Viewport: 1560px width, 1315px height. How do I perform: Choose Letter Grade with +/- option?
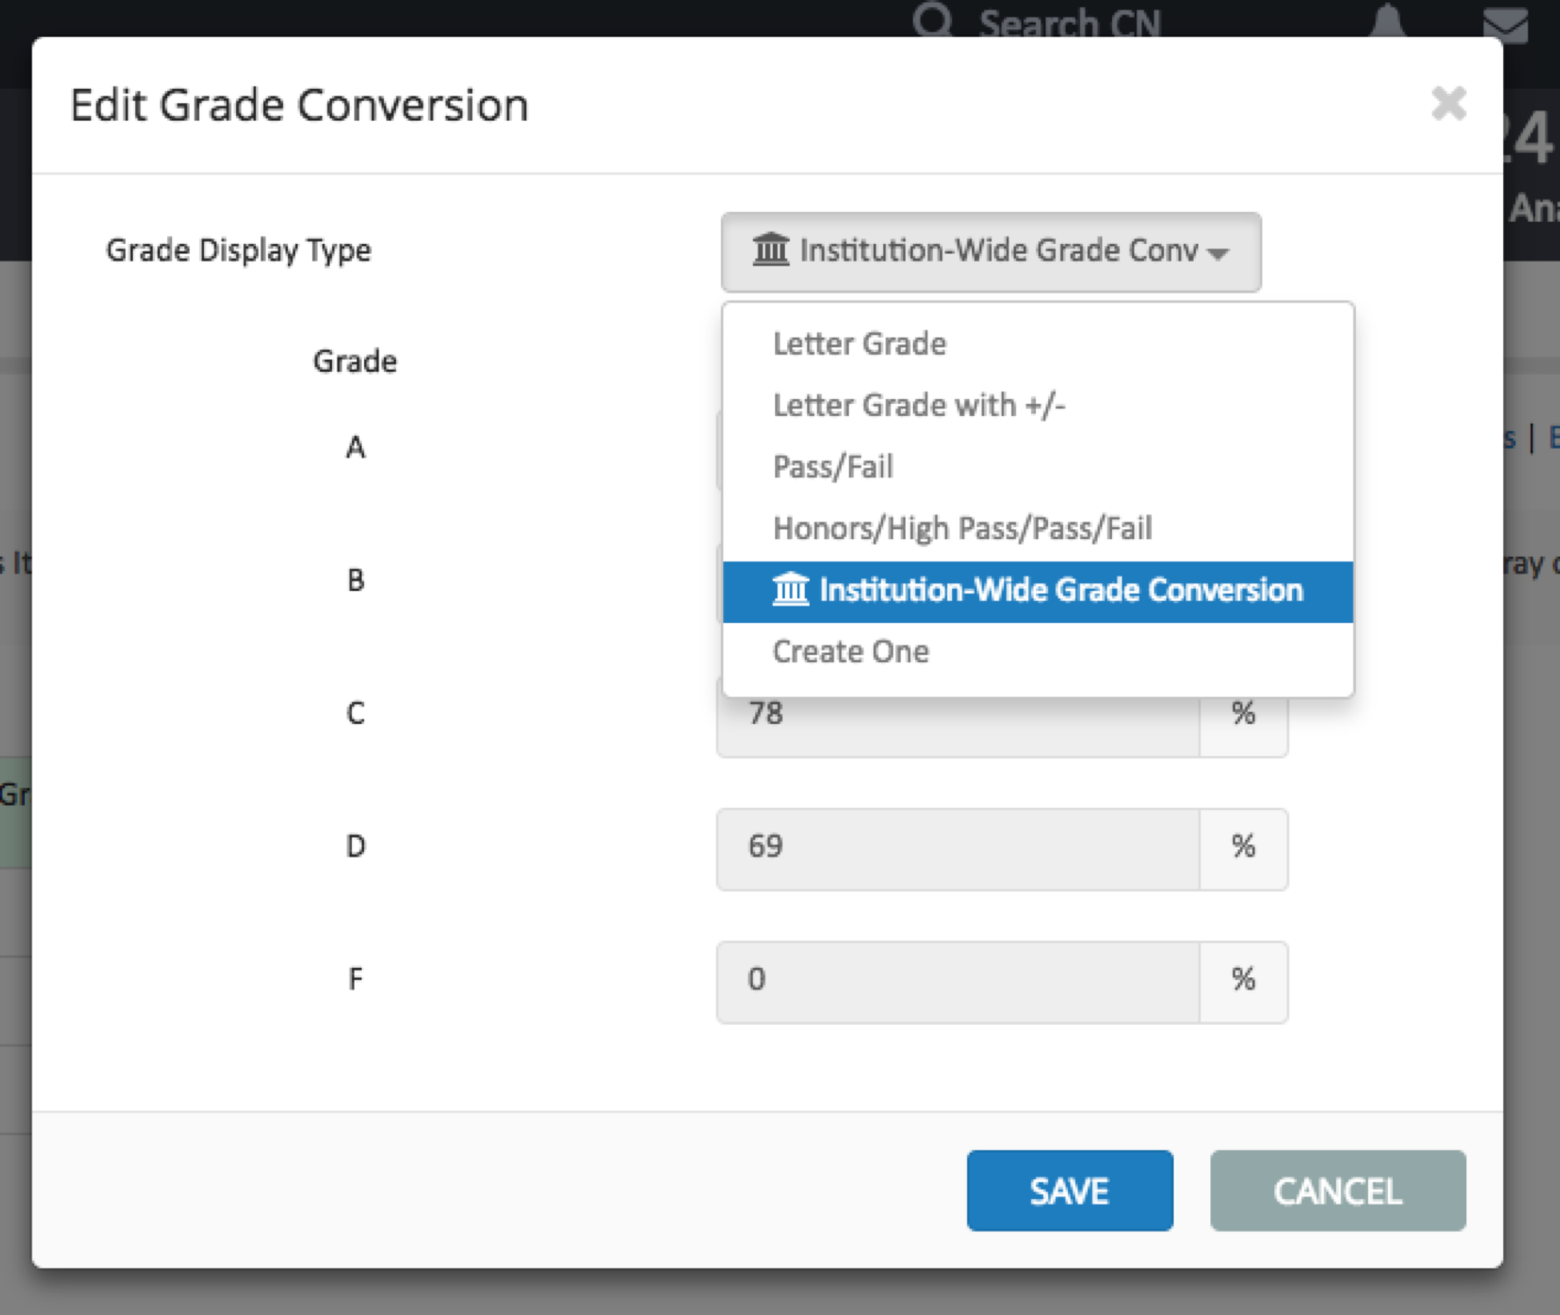[x=1038, y=406]
